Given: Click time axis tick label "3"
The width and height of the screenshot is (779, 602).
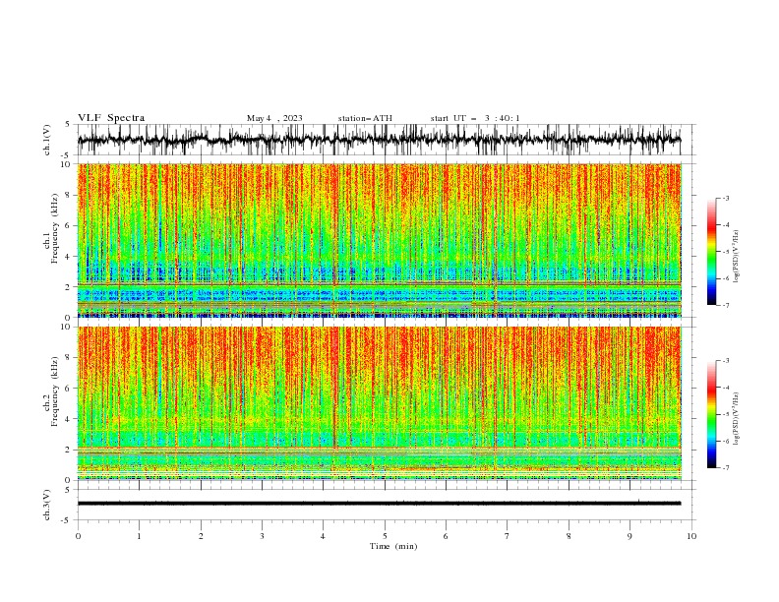Looking at the screenshot, I should click(262, 536).
